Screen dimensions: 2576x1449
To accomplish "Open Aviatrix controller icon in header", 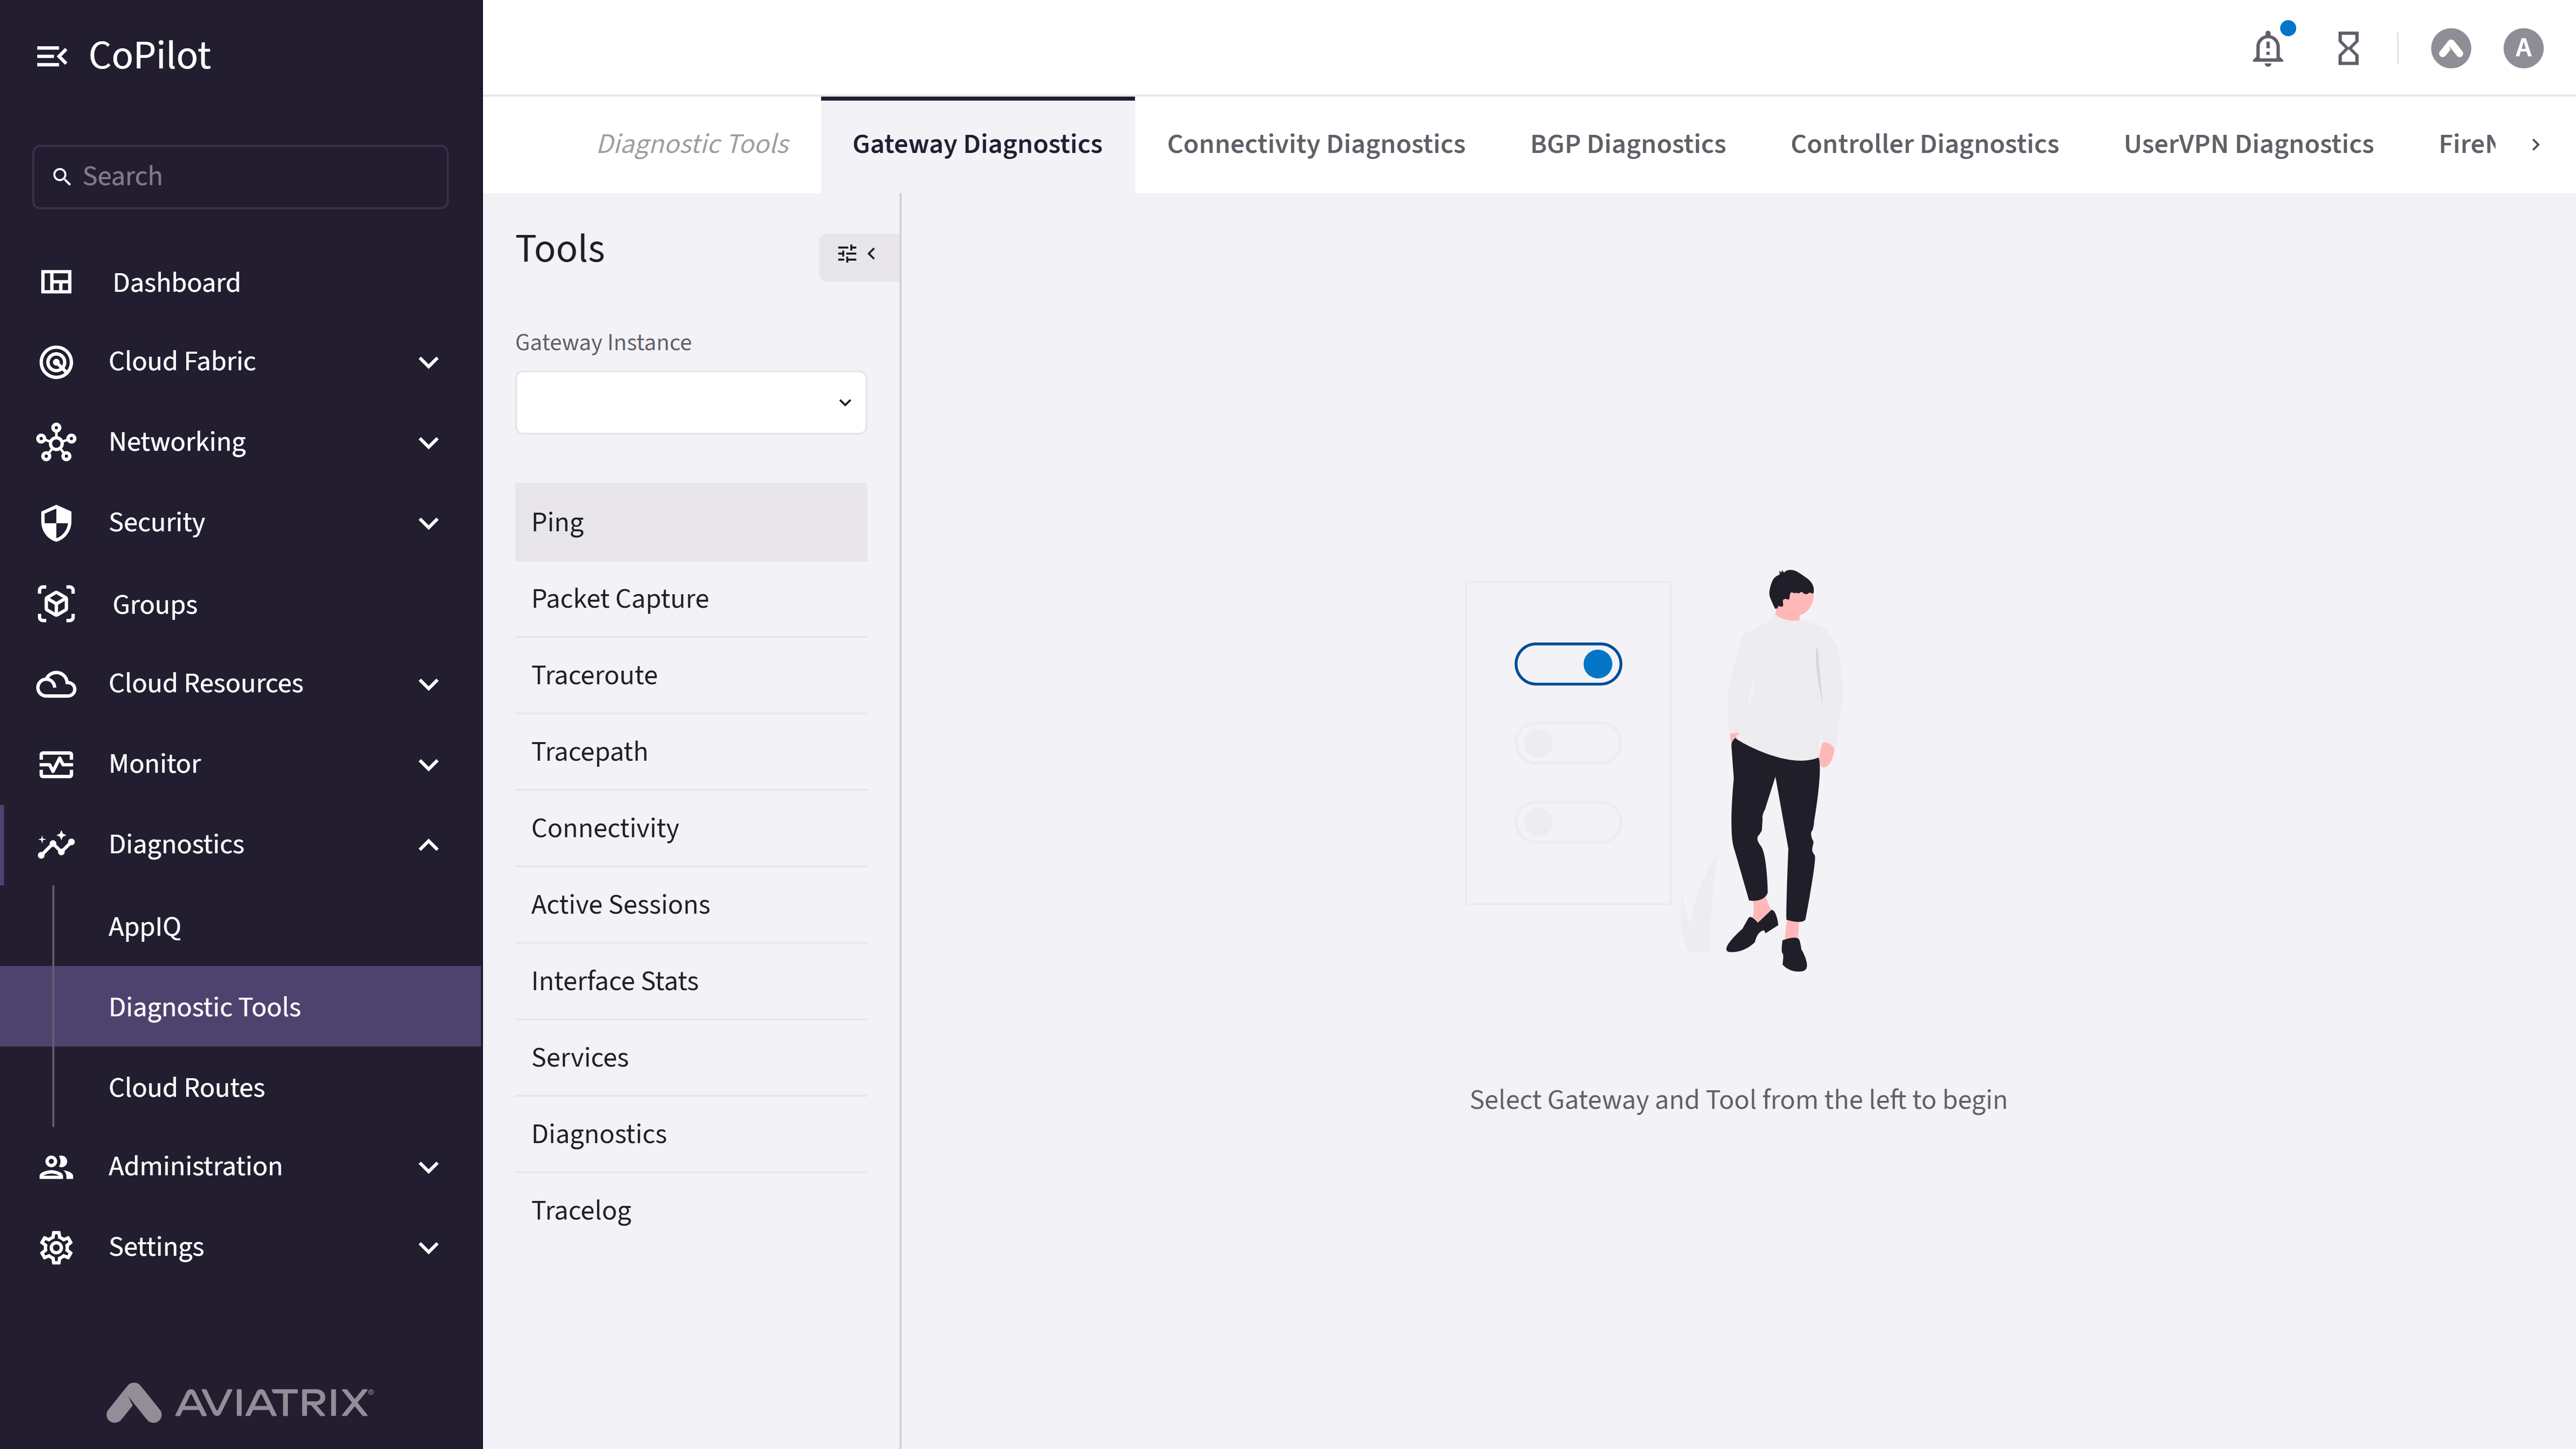I will coord(2451,48).
